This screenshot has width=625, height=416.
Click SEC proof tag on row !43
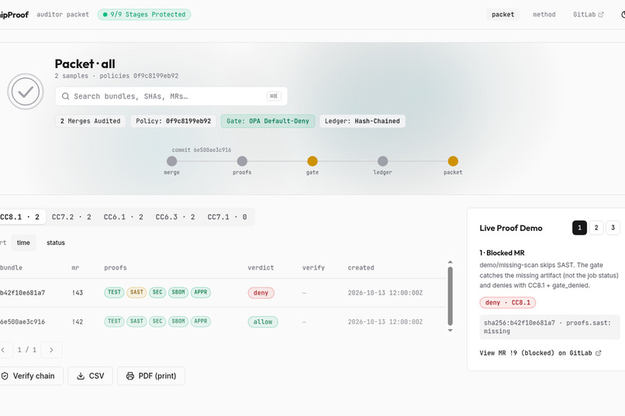(x=157, y=292)
